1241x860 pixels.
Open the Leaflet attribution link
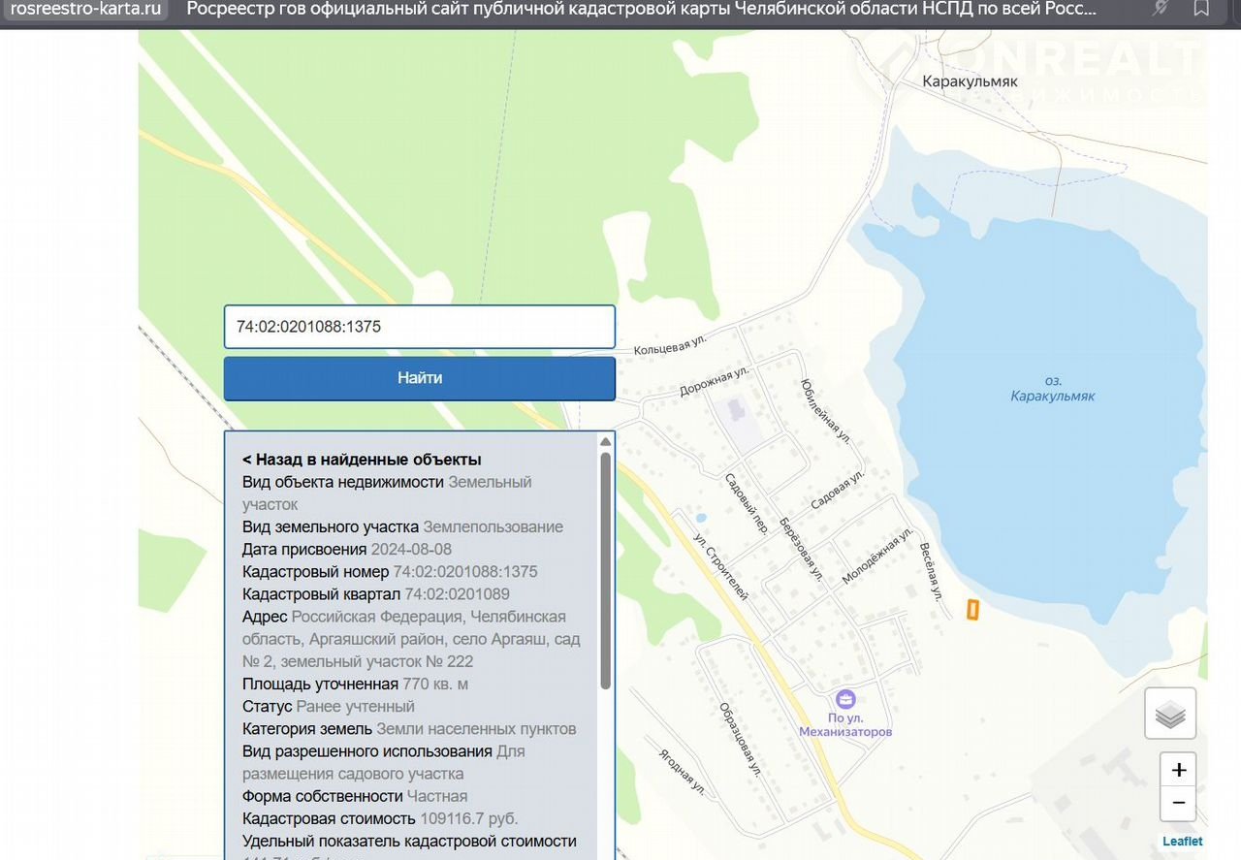1183,842
